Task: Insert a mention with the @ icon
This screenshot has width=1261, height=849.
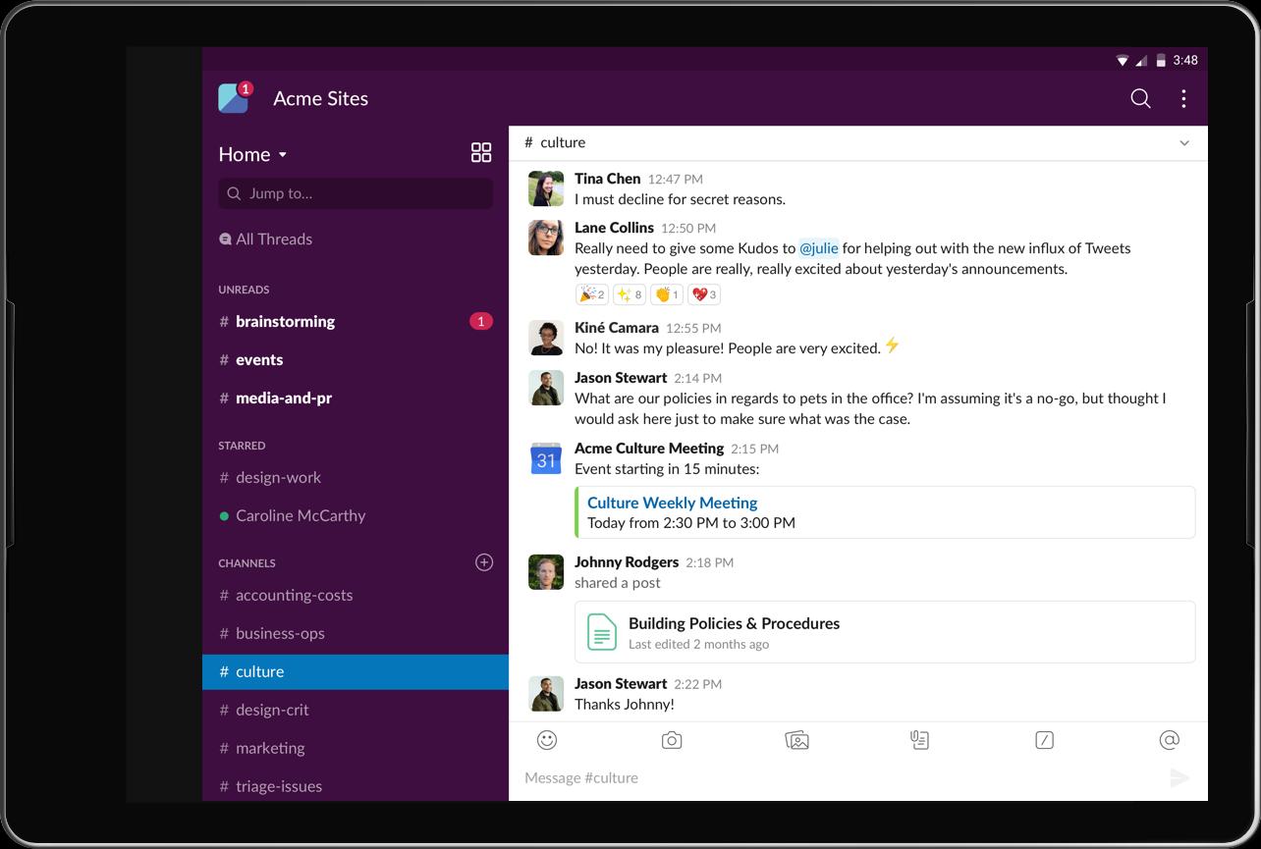Action: [1169, 740]
